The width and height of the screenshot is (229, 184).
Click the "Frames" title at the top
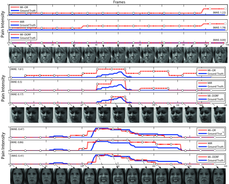point(119,2)
